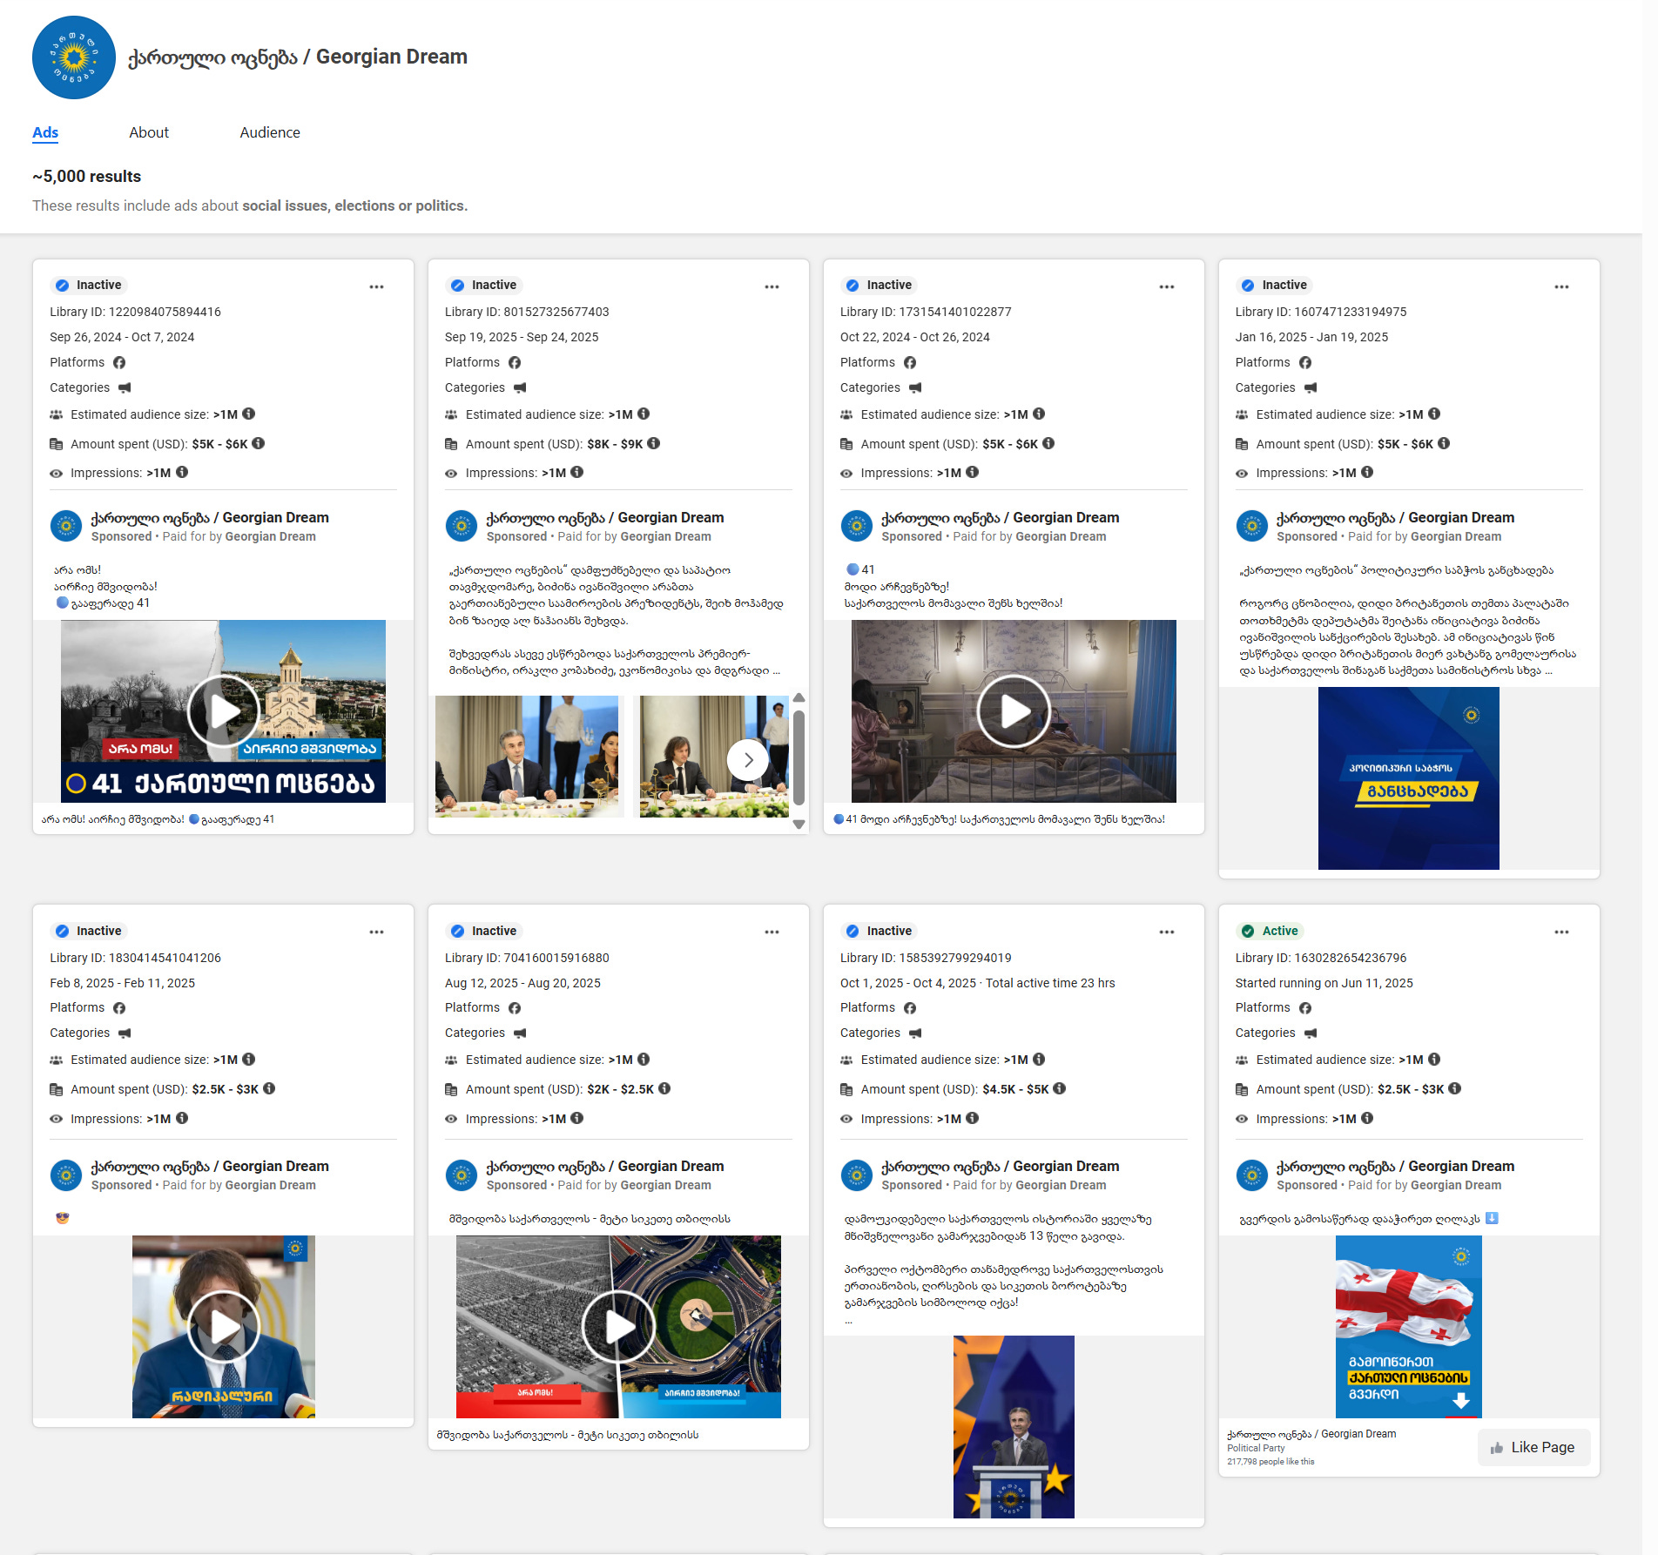Screen dimensions: 1658x1555
Task: Play the video ad from Feb 8, 2025
Action: click(x=224, y=1326)
